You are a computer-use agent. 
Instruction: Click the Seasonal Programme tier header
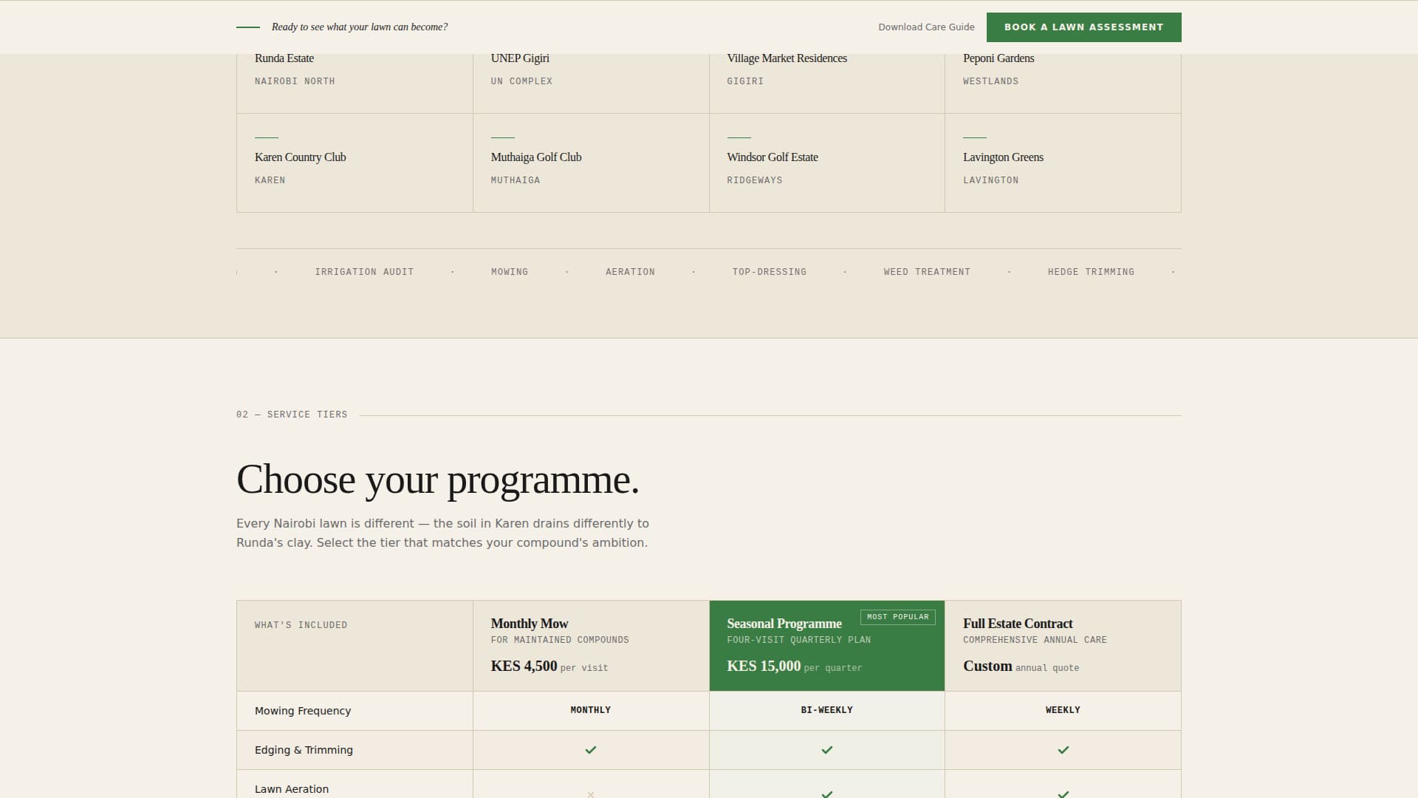tap(827, 646)
